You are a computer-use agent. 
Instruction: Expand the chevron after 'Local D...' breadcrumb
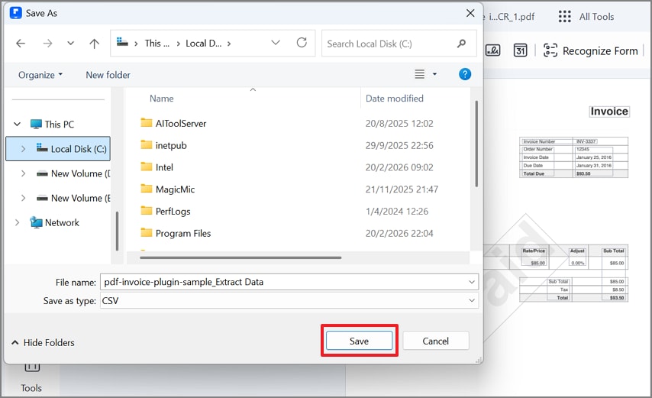pyautogui.click(x=229, y=44)
